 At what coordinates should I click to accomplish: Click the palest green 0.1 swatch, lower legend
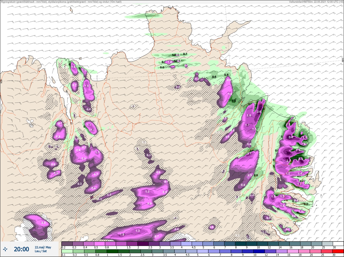pyautogui.click(x=67, y=251)
